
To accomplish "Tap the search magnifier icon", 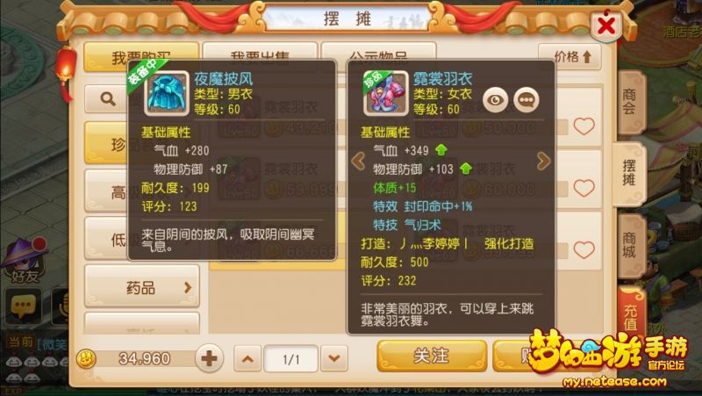I will pos(108,98).
